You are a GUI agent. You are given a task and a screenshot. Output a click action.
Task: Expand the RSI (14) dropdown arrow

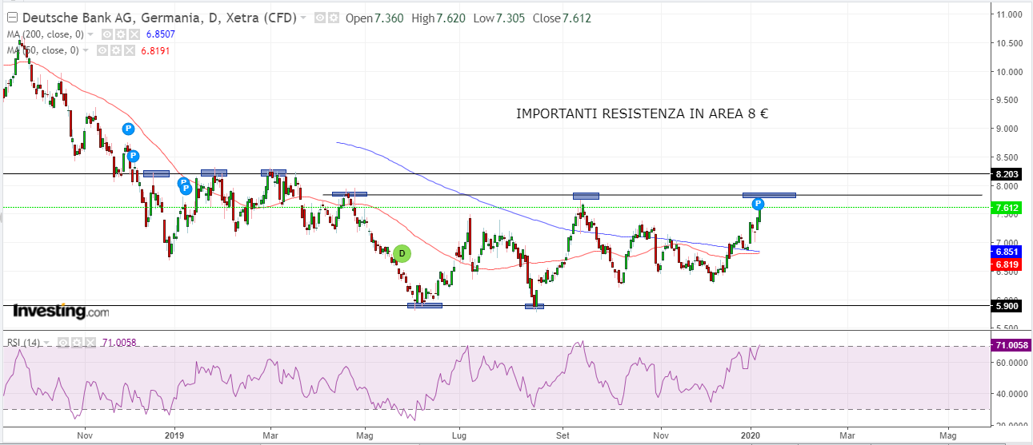pos(46,344)
